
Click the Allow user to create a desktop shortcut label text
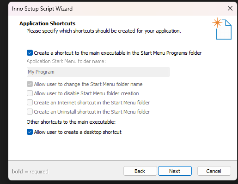pos(78,132)
